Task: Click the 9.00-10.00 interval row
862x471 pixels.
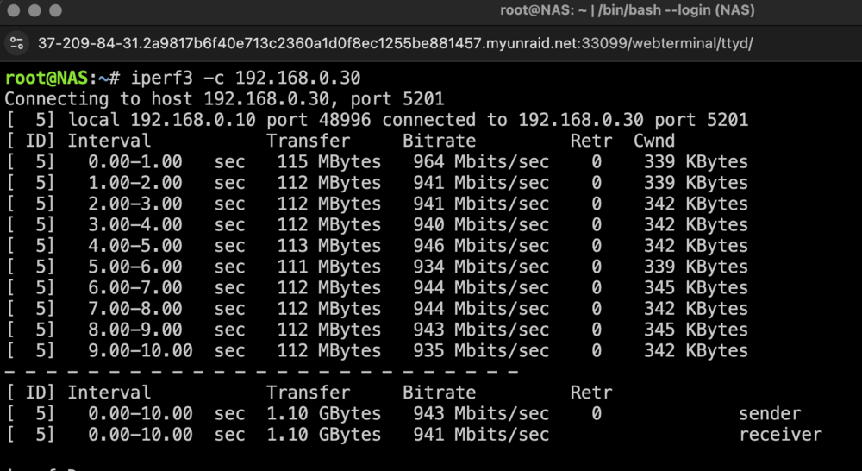Action: click(377, 350)
